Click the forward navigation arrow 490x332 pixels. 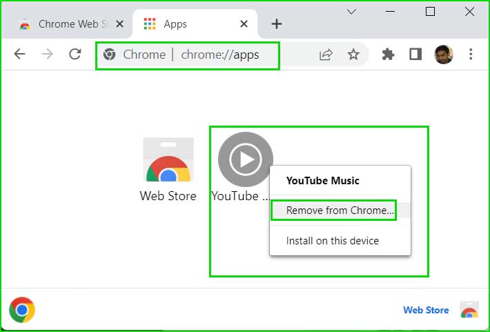(47, 55)
